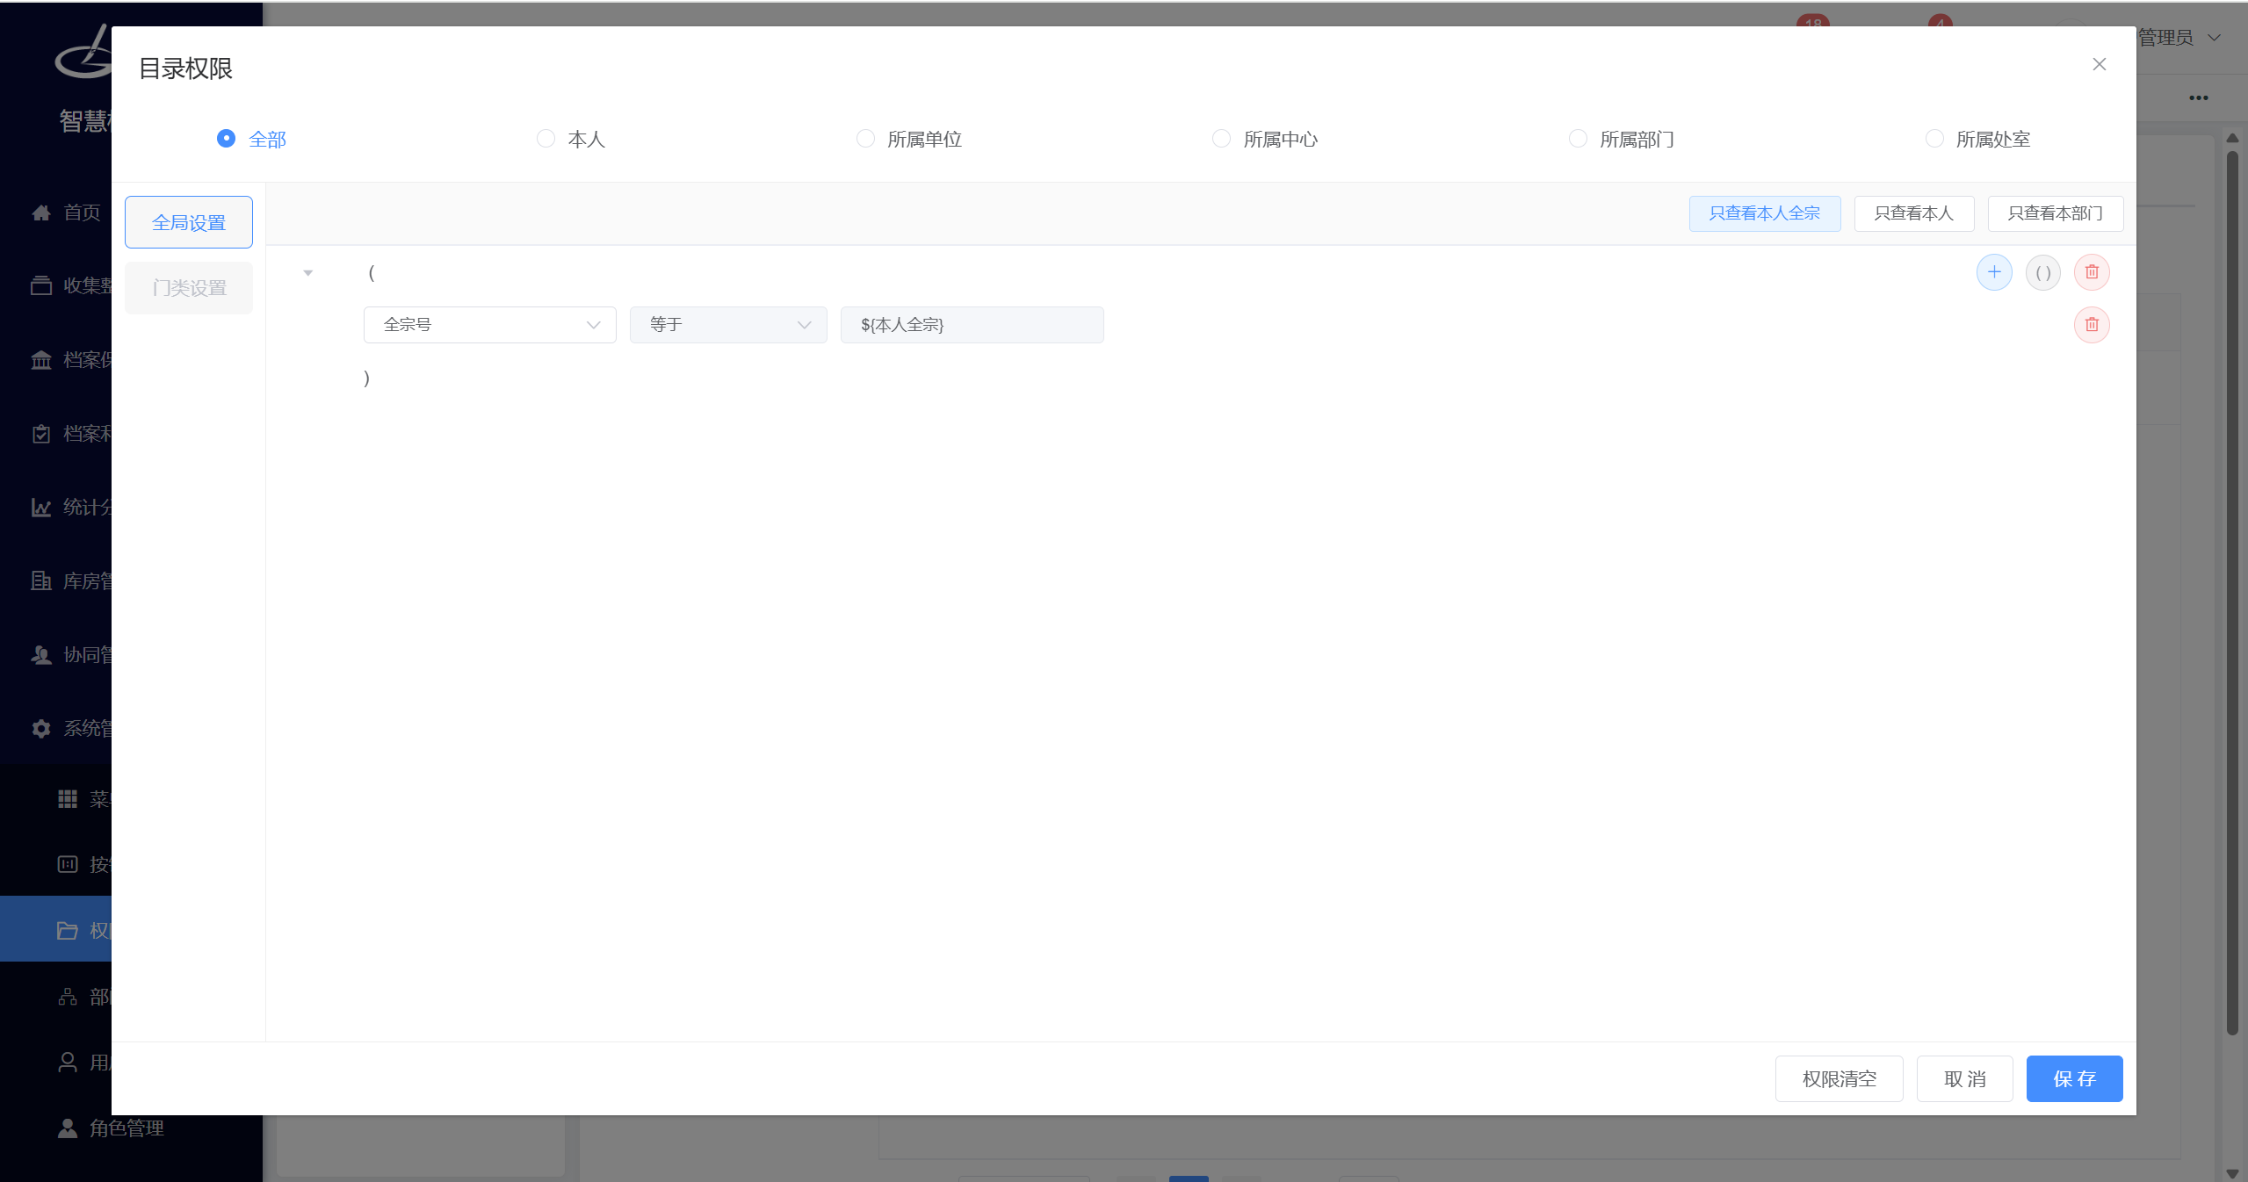Click the 收集 briefcase sidebar icon
This screenshot has height=1182, width=2248.
[41, 285]
